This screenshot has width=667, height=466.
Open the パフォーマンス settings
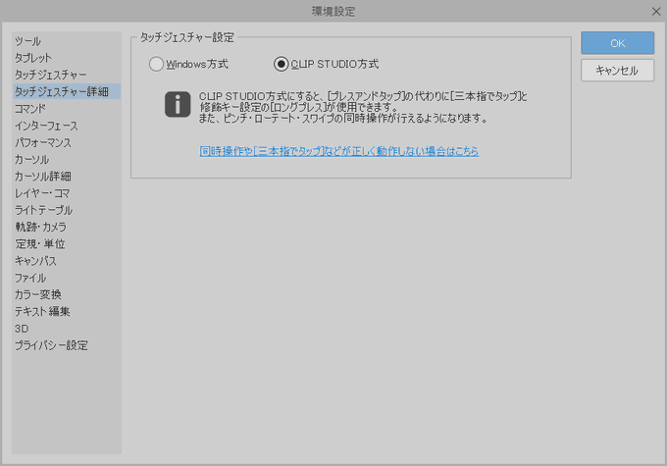tap(67, 142)
